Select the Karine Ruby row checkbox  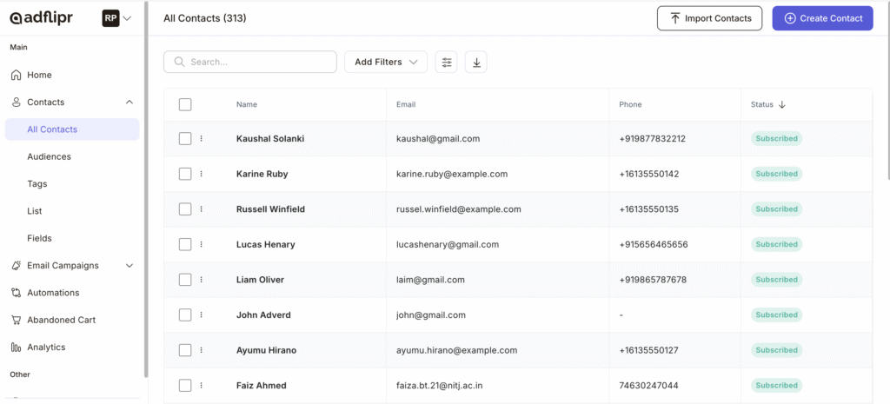click(185, 174)
